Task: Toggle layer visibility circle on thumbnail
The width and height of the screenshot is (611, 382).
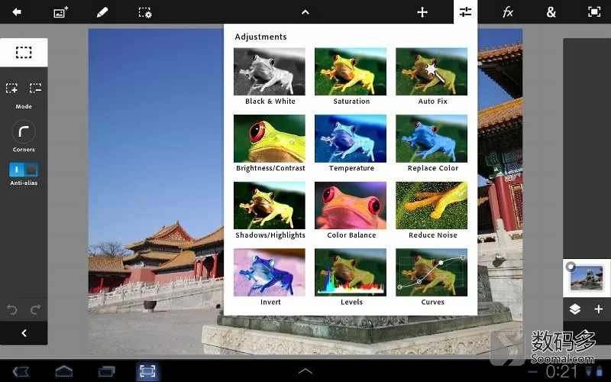Action: tap(571, 267)
